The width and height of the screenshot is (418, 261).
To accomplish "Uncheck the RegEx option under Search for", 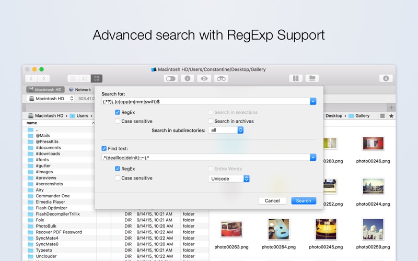I will click(117, 112).
